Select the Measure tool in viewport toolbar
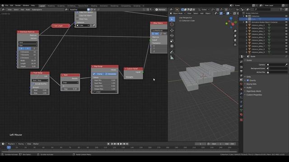The image size is (289, 162). click(172, 58)
